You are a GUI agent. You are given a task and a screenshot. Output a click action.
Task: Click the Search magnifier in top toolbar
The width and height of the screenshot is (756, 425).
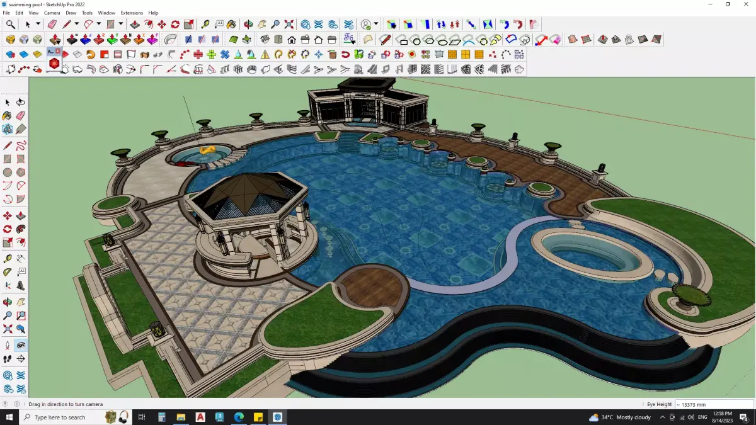(x=11, y=25)
